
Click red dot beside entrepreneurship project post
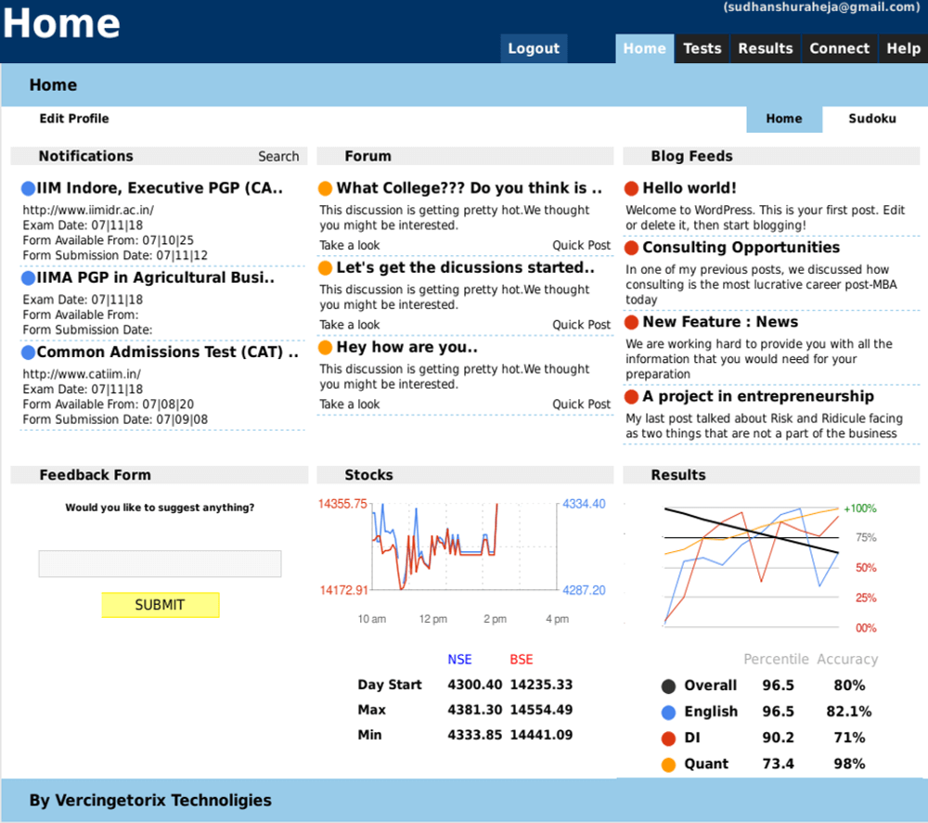pos(632,397)
